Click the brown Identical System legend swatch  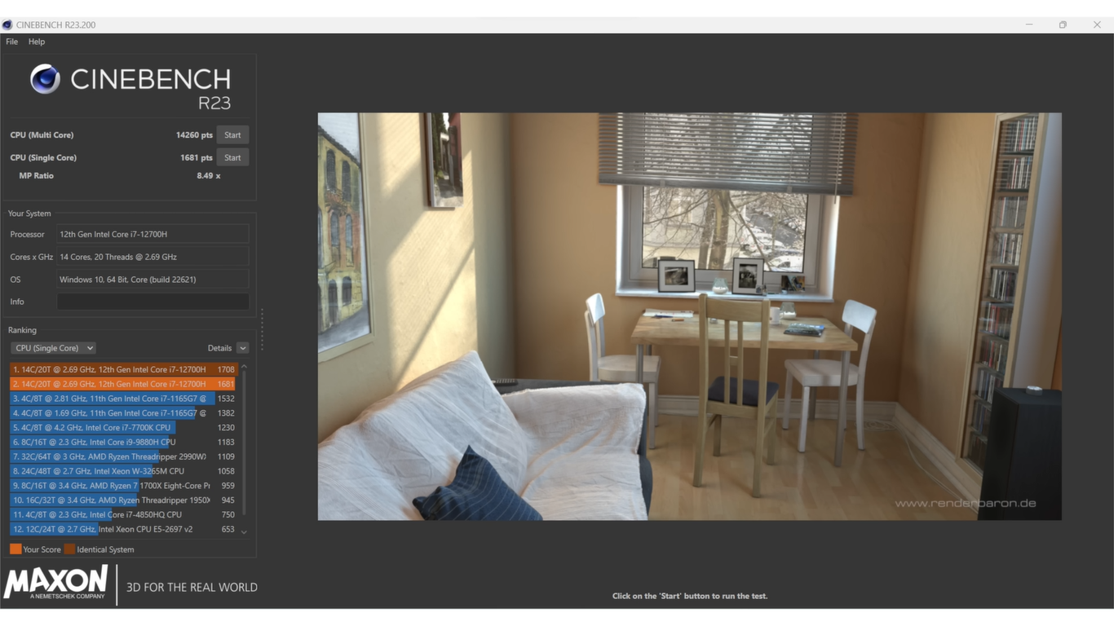click(69, 549)
